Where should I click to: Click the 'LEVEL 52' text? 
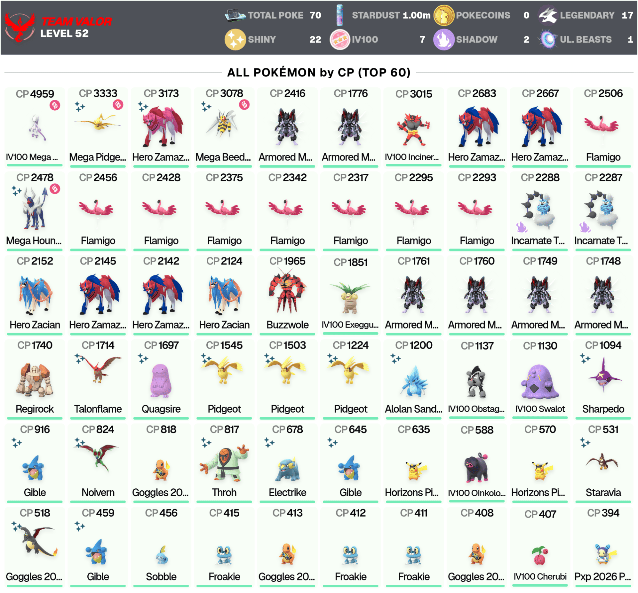pos(64,34)
